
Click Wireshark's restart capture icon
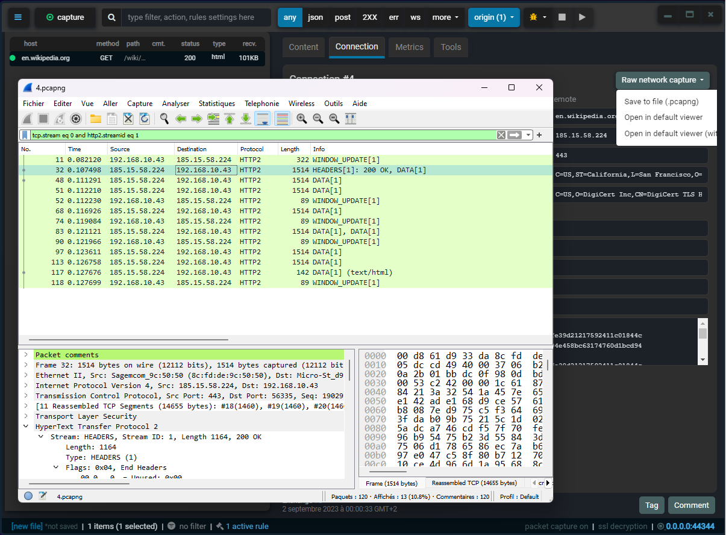coord(60,119)
